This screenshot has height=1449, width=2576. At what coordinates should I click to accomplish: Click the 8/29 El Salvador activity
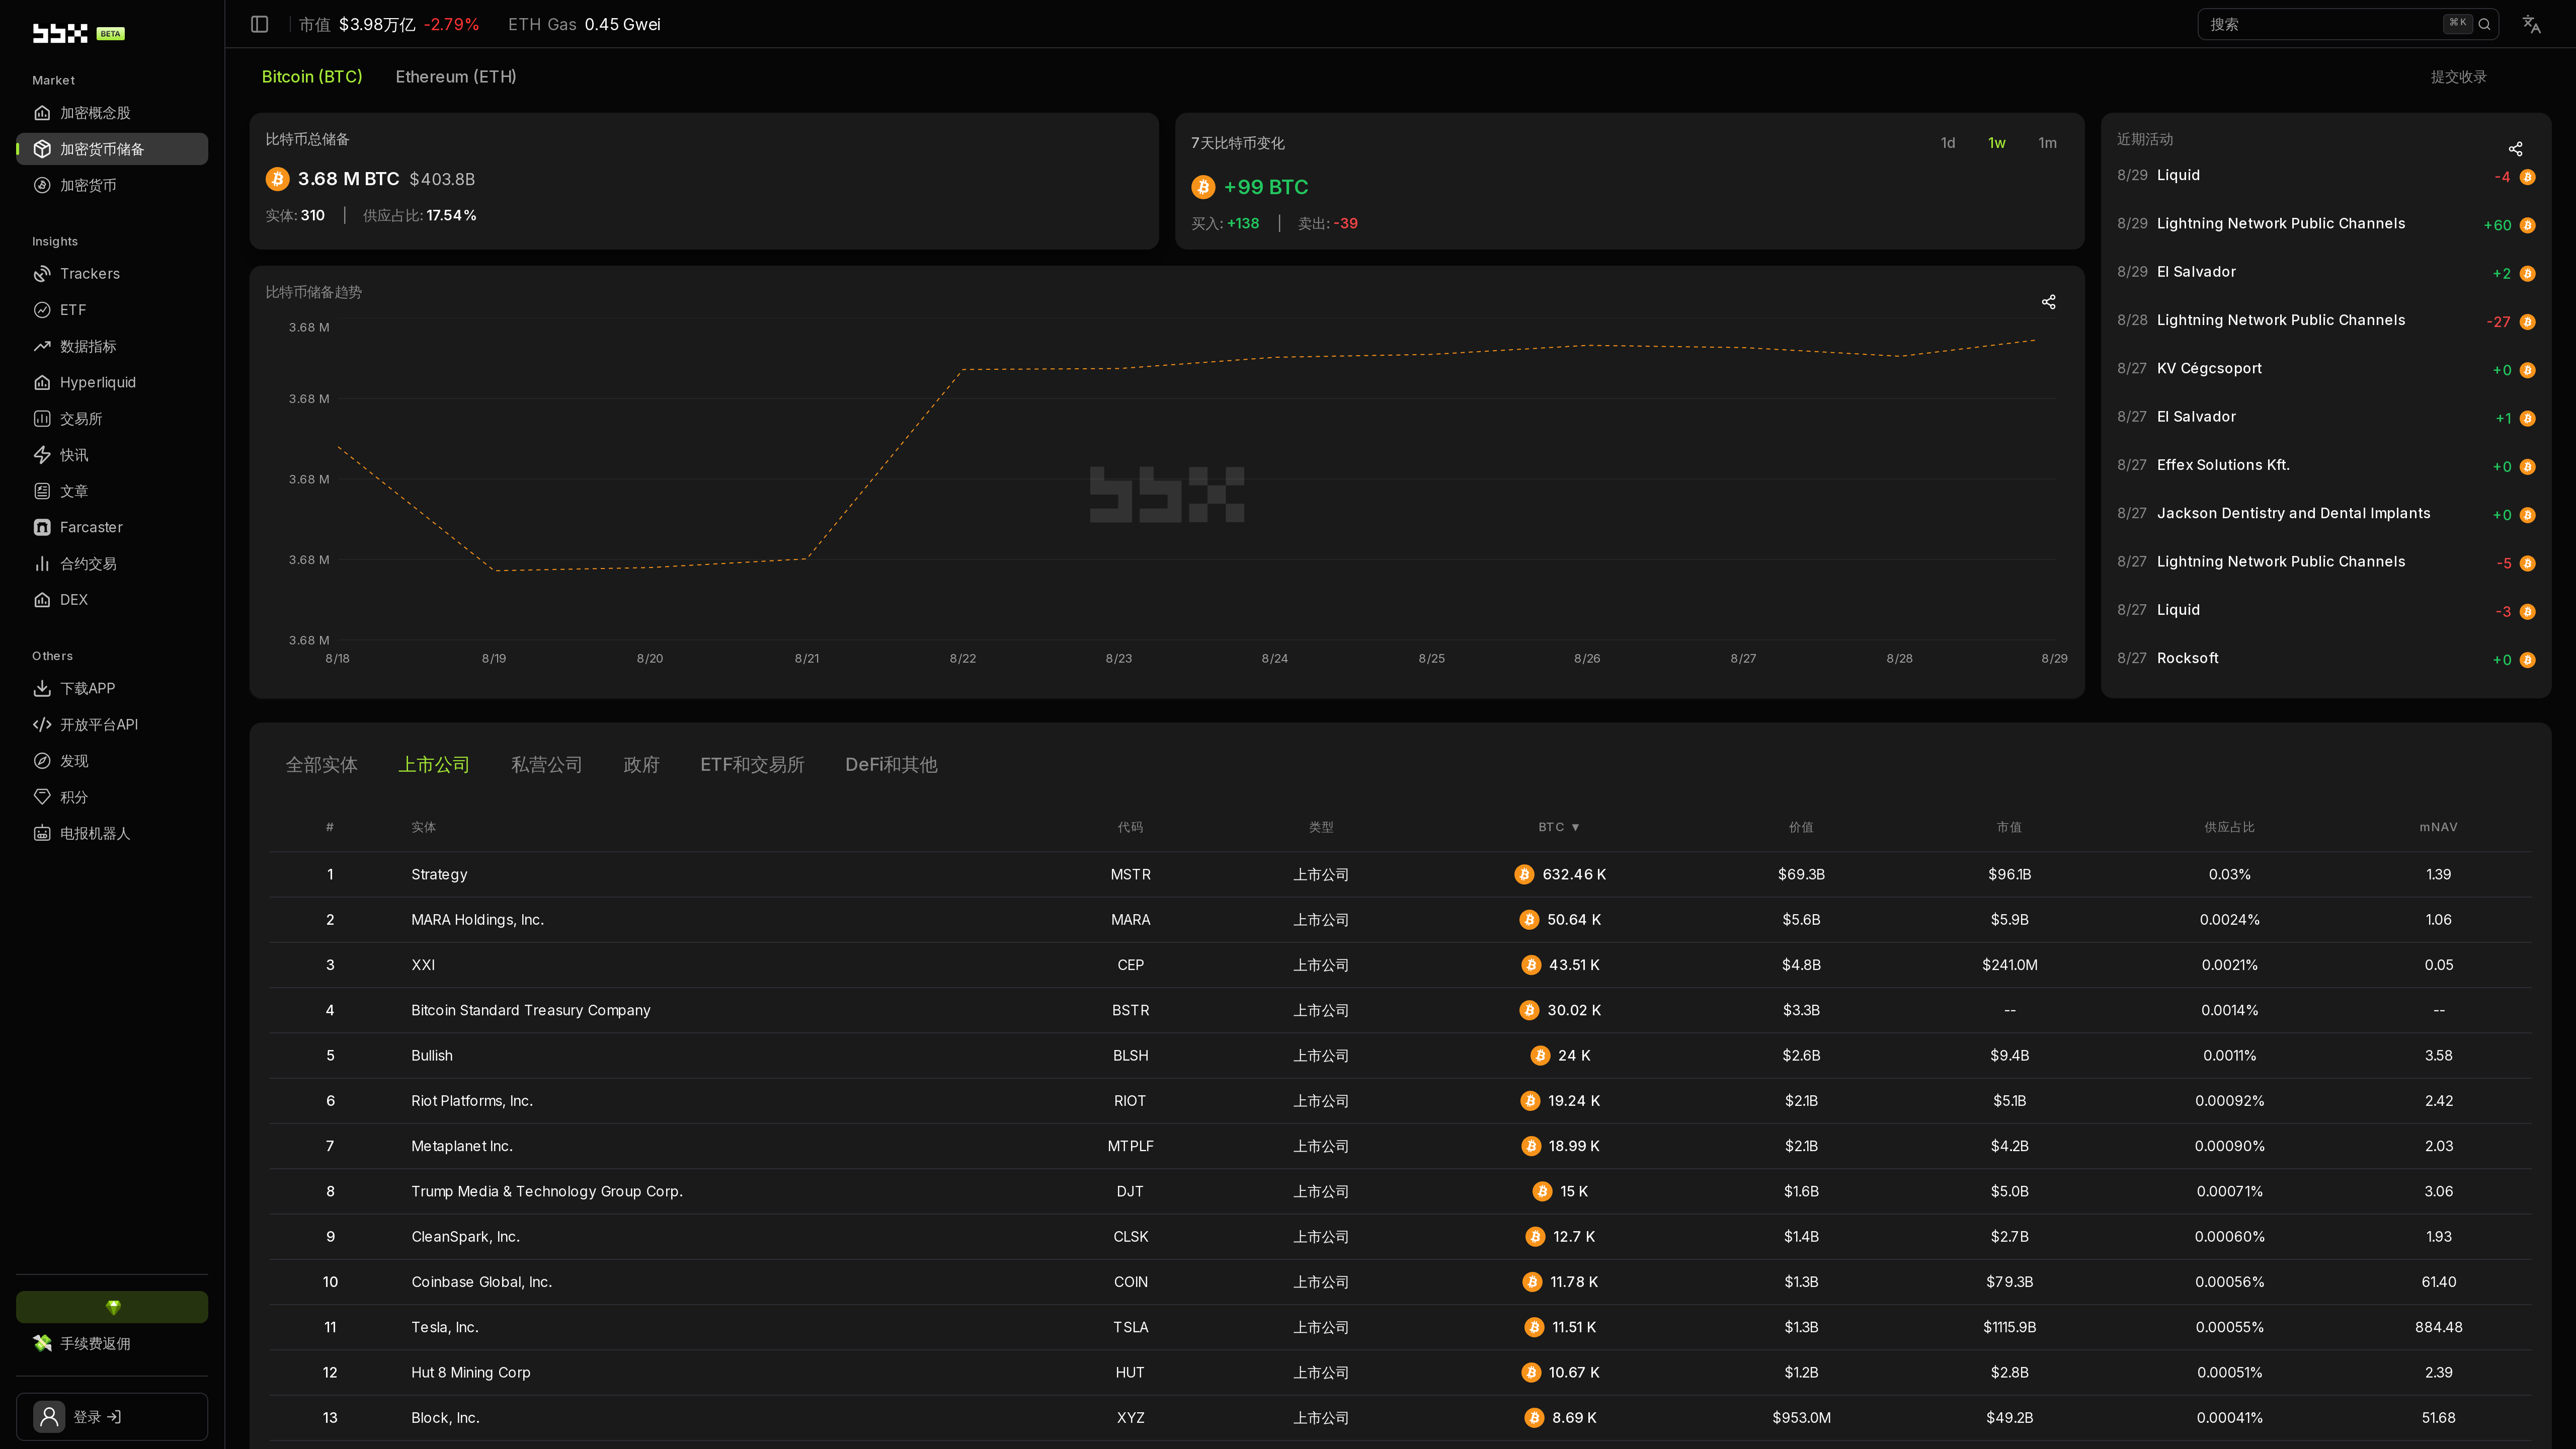click(x=2325, y=272)
